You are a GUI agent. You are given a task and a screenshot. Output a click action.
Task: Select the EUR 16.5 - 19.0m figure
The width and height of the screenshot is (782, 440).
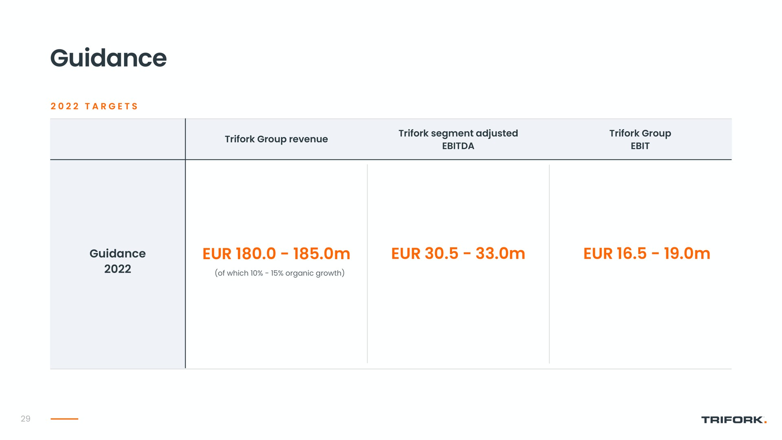(647, 254)
